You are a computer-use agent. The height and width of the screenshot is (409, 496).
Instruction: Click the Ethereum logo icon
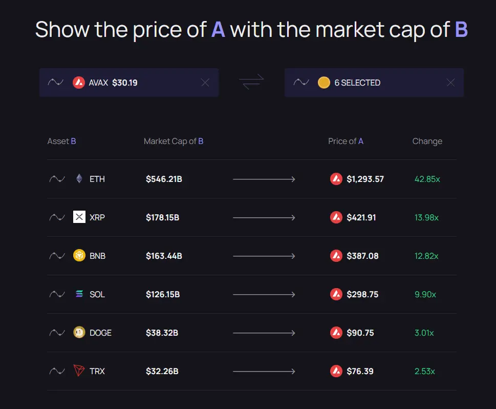79,179
